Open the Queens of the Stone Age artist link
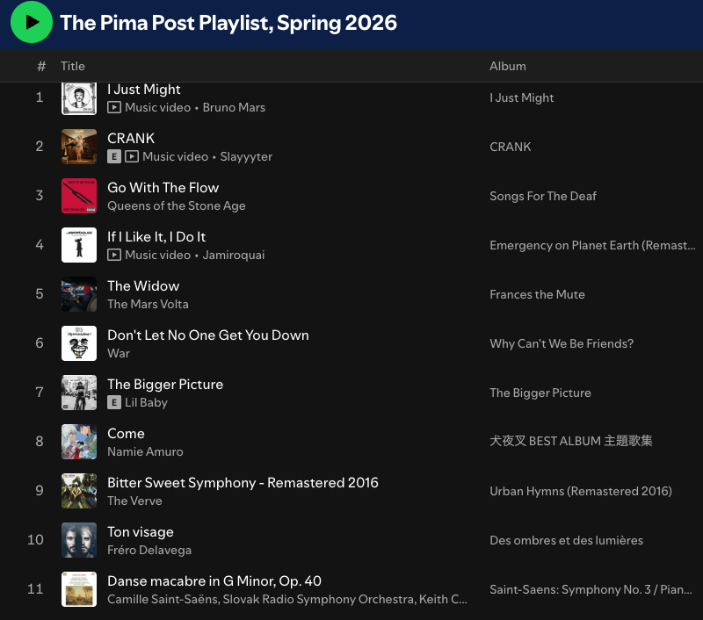 pos(177,205)
